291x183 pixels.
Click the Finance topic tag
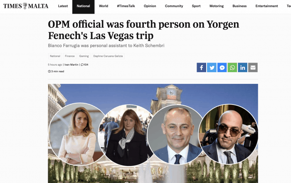point(70,56)
